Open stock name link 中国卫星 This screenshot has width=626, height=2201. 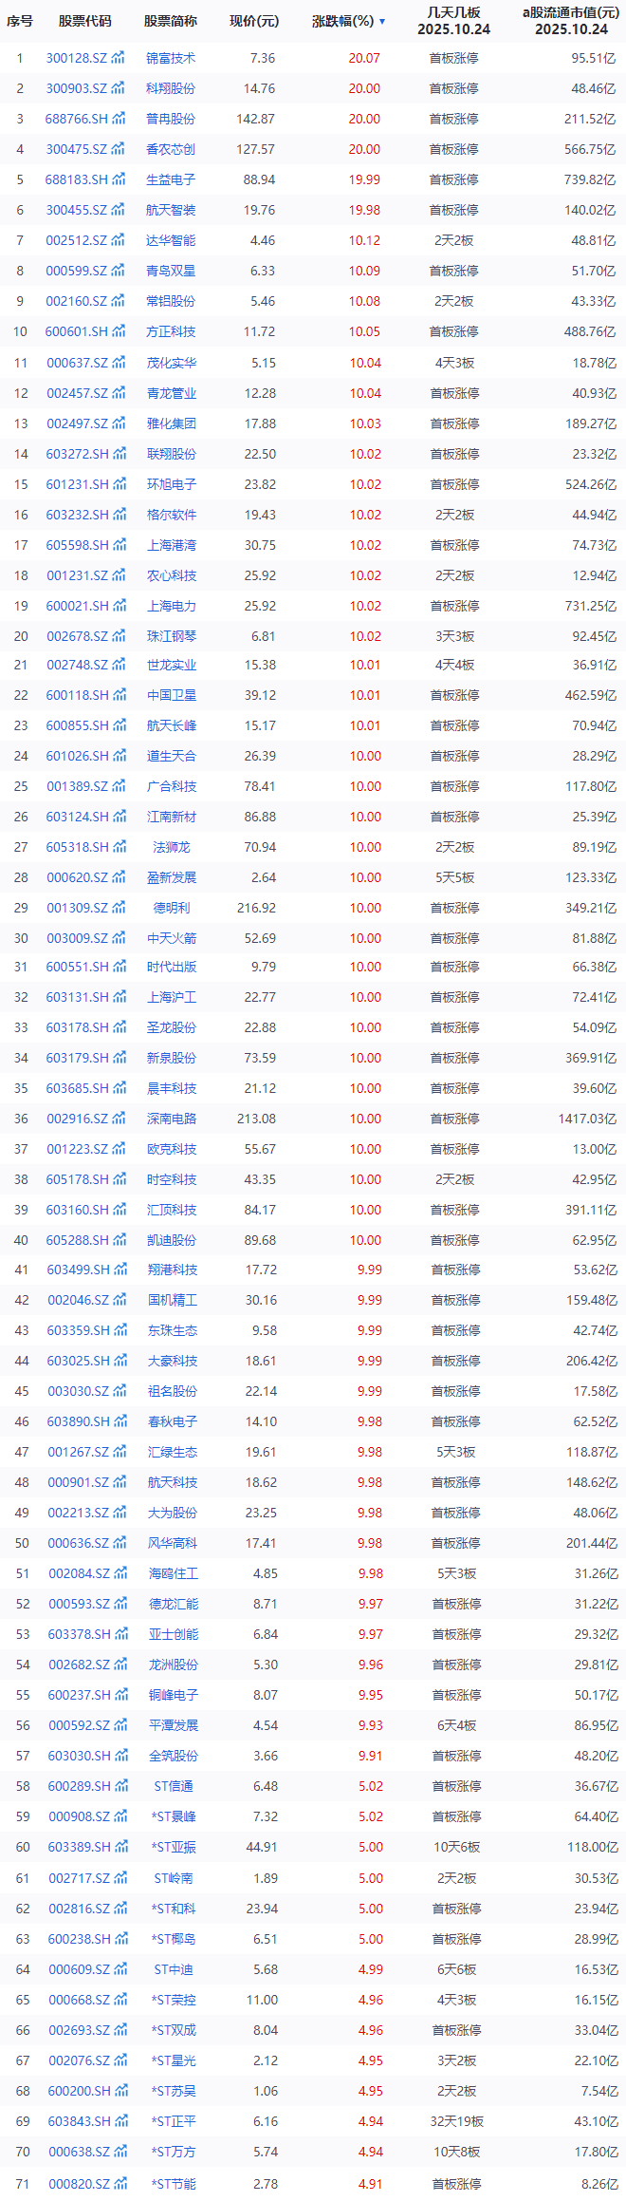pyautogui.click(x=172, y=695)
